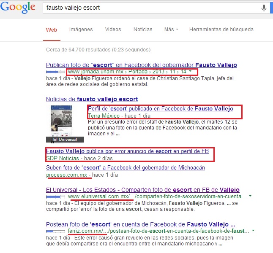Open 'Perfil de escort publicado' Terra result

tap(161, 109)
